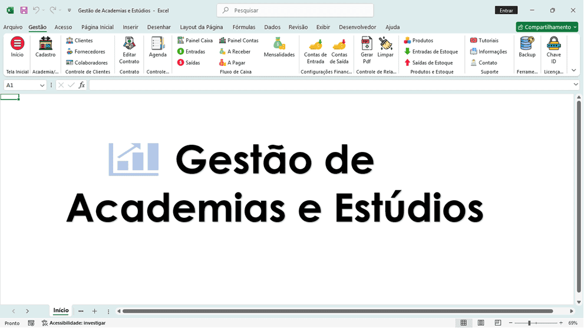Viewport: 584px width, 328px height.
Task: Open Tutoriais support videos
Action: tap(484, 40)
